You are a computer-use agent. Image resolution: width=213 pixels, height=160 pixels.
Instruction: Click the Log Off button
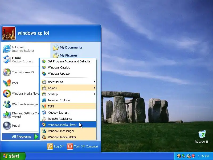click(55, 146)
